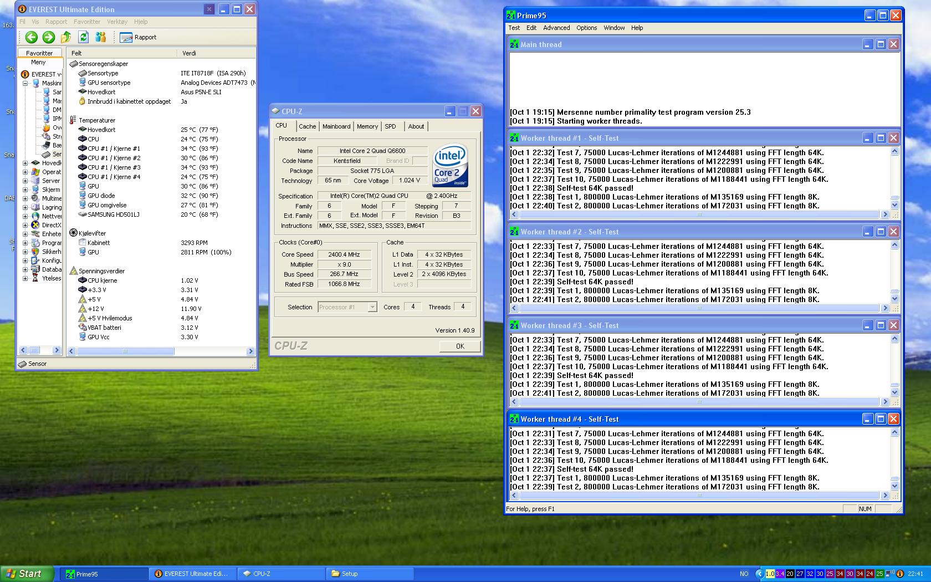Viewport: 931px width, 582px height.
Task: Switch to CPU-Z SPD tab
Action: click(391, 126)
